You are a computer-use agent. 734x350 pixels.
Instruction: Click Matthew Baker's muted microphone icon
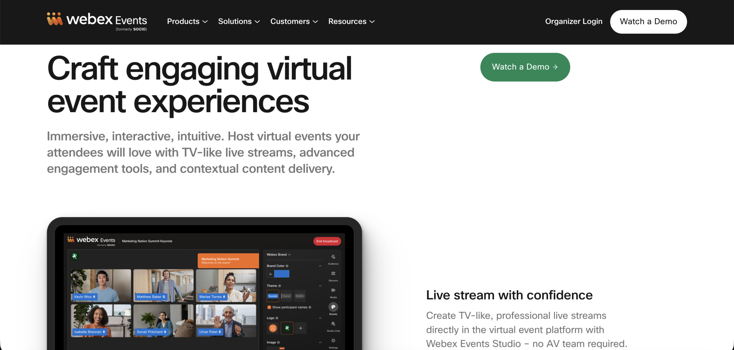click(164, 297)
